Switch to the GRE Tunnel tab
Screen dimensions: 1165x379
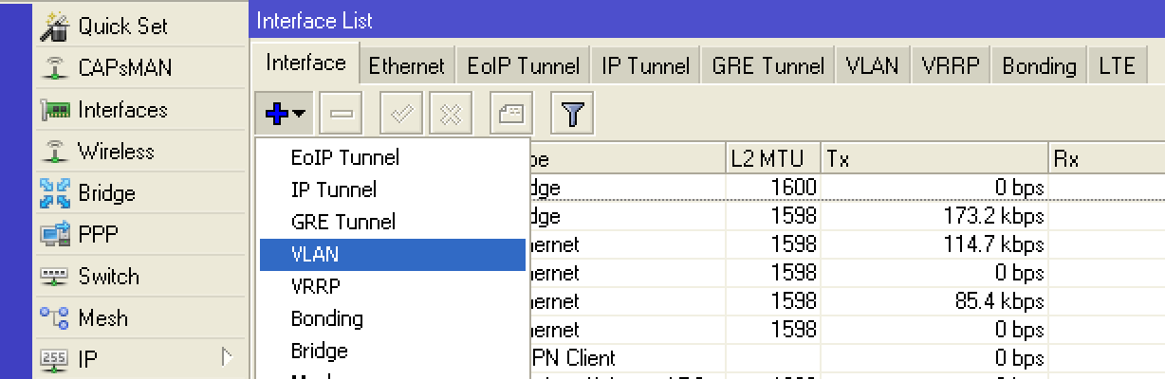tap(768, 66)
